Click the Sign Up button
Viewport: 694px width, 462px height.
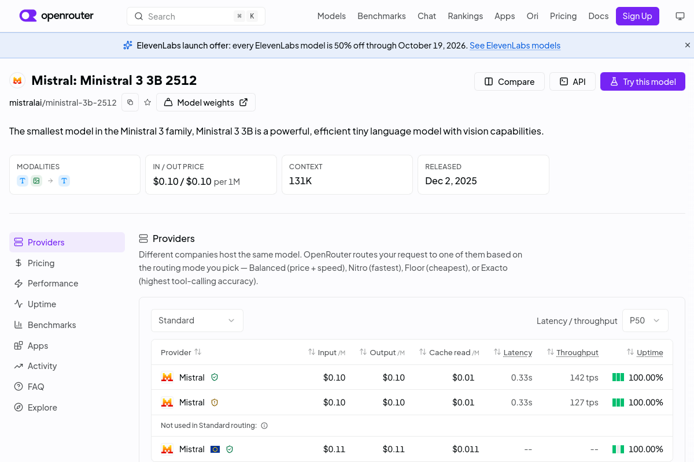[637, 16]
